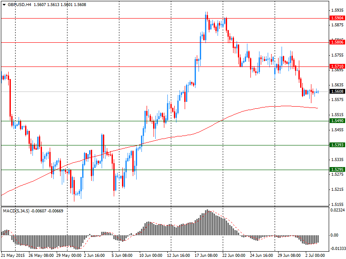Viewport: 346px width, 259px height.
Task: Select the 1.5904 red resistance level label
Action: point(337,18)
